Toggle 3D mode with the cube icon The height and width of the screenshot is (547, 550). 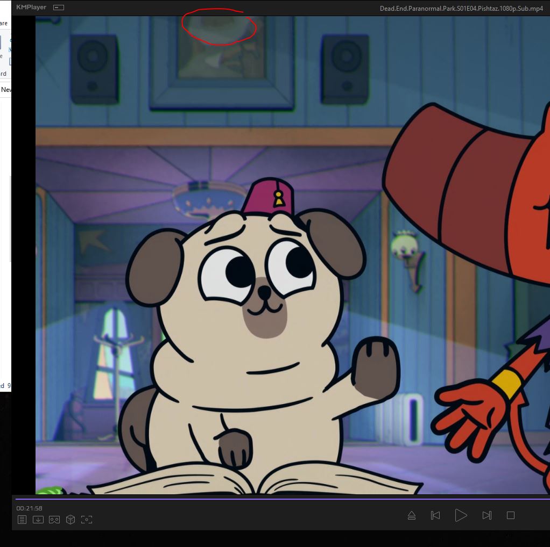70,520
